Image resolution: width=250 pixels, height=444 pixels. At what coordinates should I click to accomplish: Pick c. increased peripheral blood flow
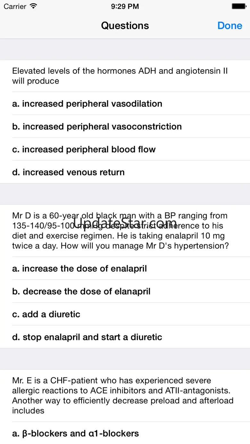(84, 149)
